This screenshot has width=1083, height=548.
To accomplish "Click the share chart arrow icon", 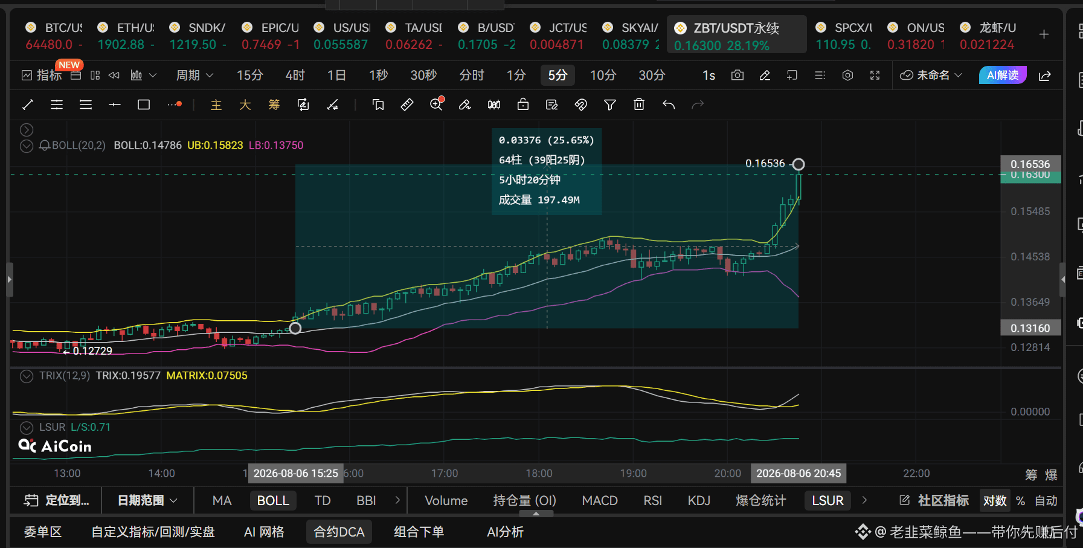I will point(1045,76).
